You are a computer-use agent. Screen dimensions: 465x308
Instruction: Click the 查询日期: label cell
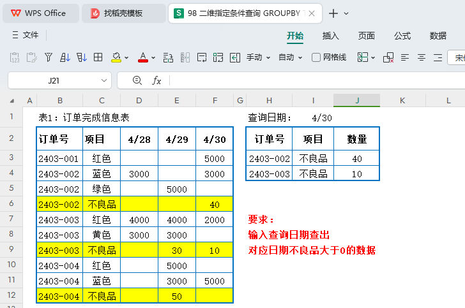(x=270, y=117)
